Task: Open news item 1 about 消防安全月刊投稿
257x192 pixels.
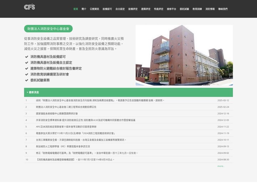Action: [x=100, y=100]
